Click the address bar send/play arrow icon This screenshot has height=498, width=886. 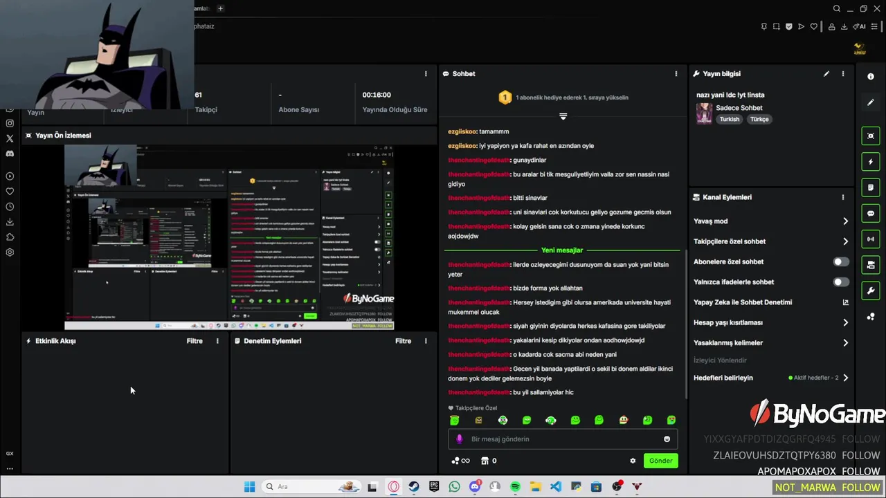click(802, 26)
